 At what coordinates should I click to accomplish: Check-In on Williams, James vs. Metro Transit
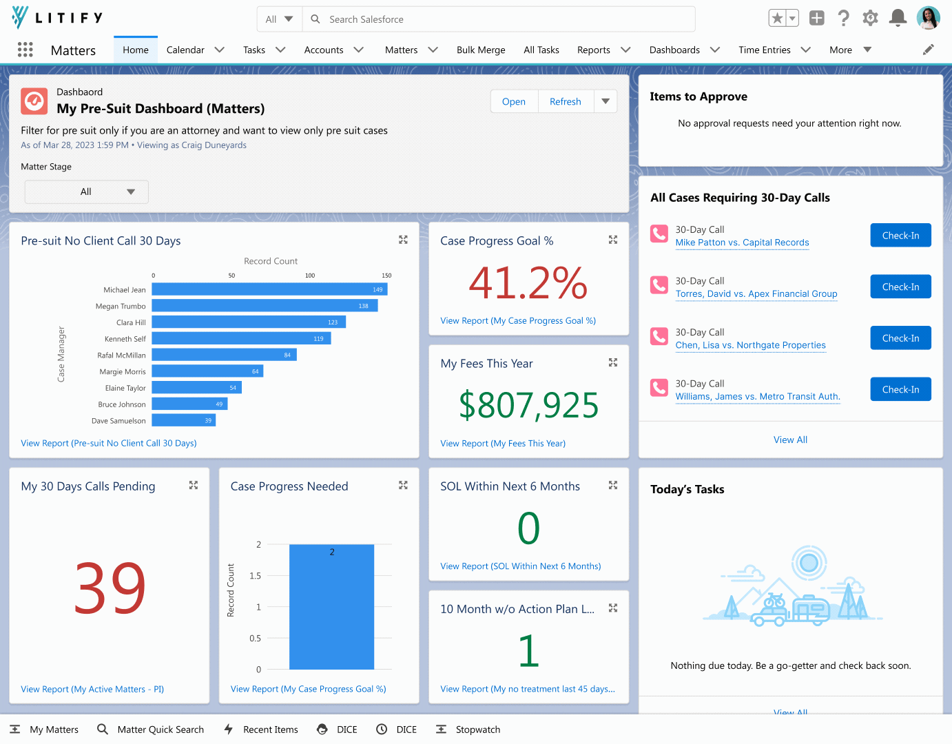900,389
